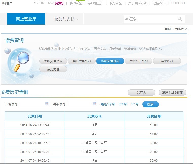
Task: Focus the 4G套餐 search field
Action: [x=150, y=19]
